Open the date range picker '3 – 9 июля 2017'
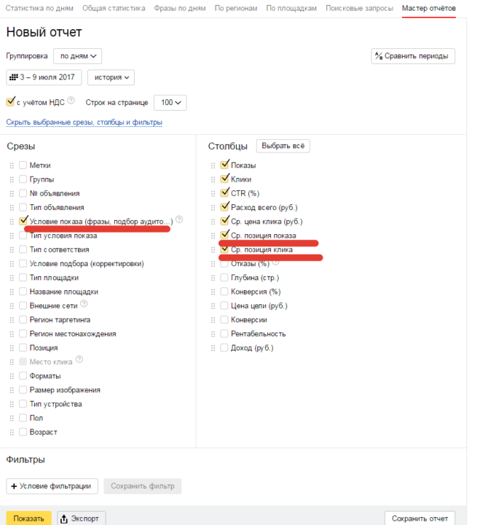Viewport: 480px width, 525px height. tap(44, 77)
